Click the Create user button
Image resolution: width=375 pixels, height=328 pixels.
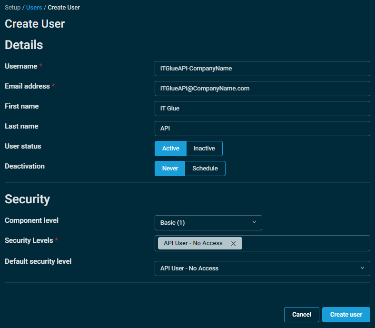click(346, 315)
